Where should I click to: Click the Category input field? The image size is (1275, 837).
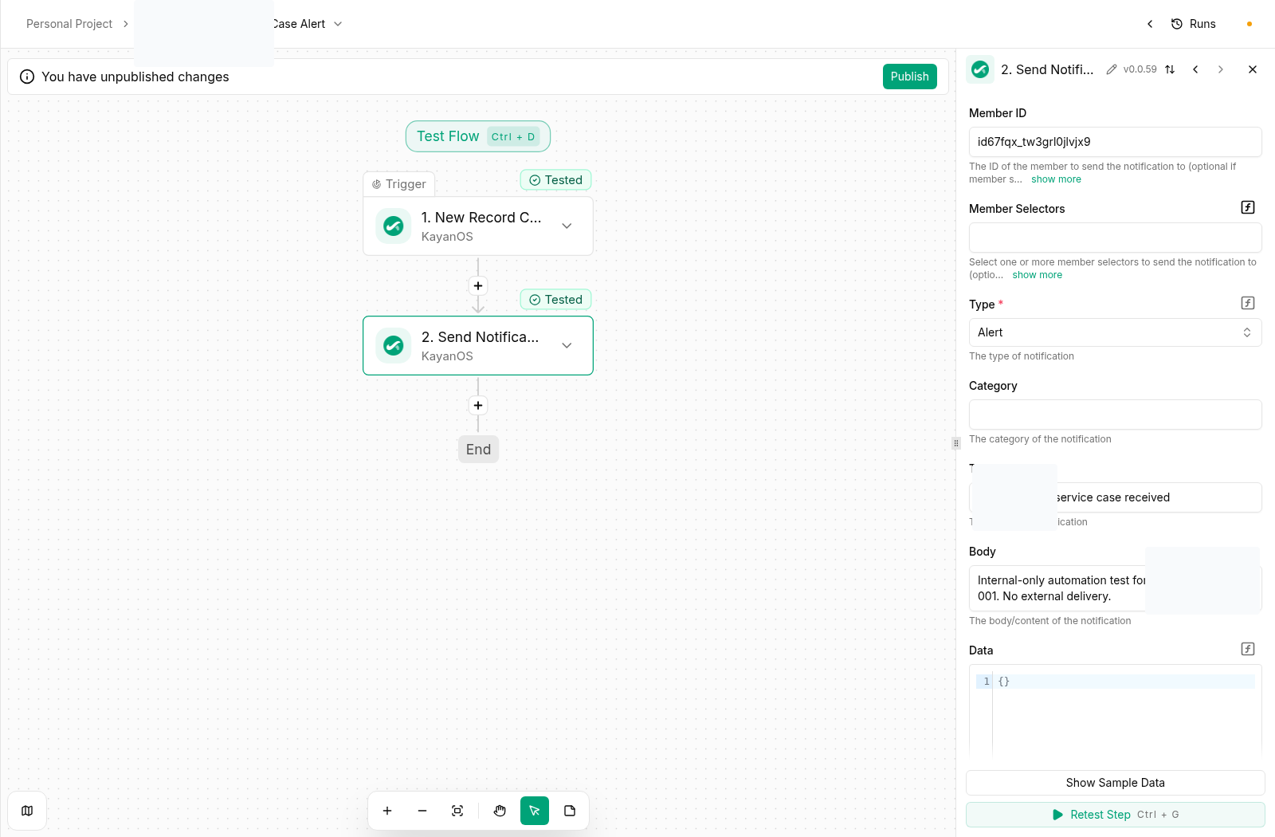[1116, 415]
